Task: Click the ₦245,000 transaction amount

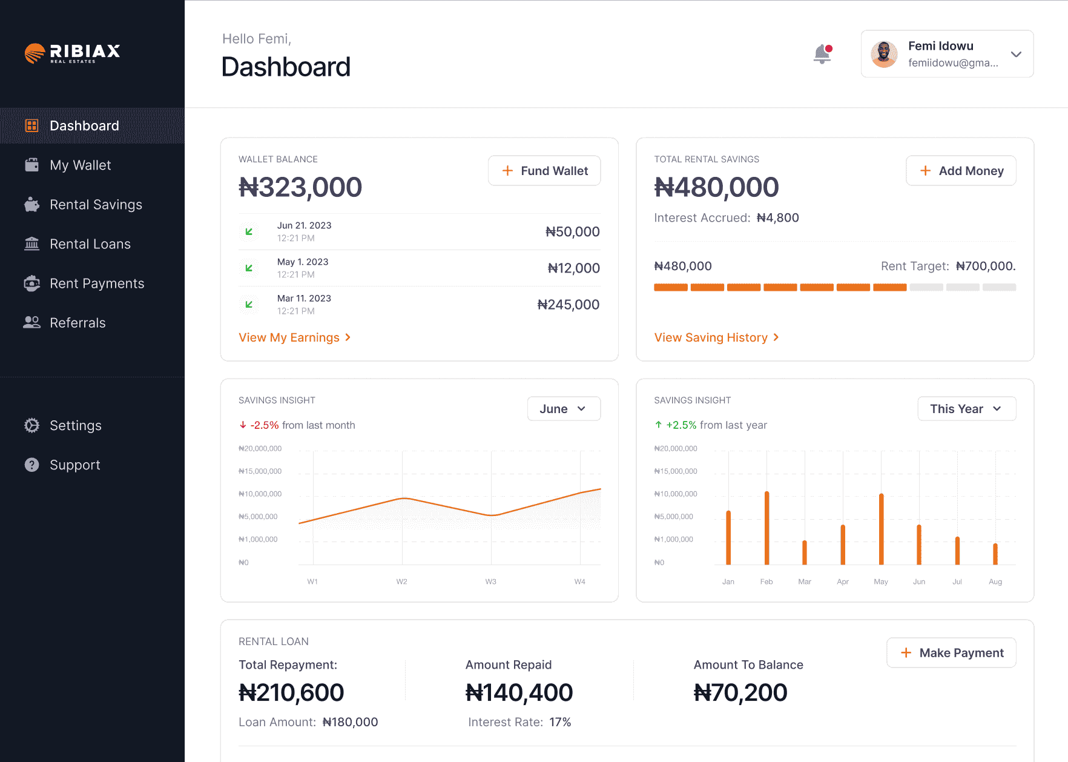Action: click(x=568, y=304)
